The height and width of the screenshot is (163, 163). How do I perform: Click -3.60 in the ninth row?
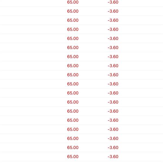click(113, 75)
